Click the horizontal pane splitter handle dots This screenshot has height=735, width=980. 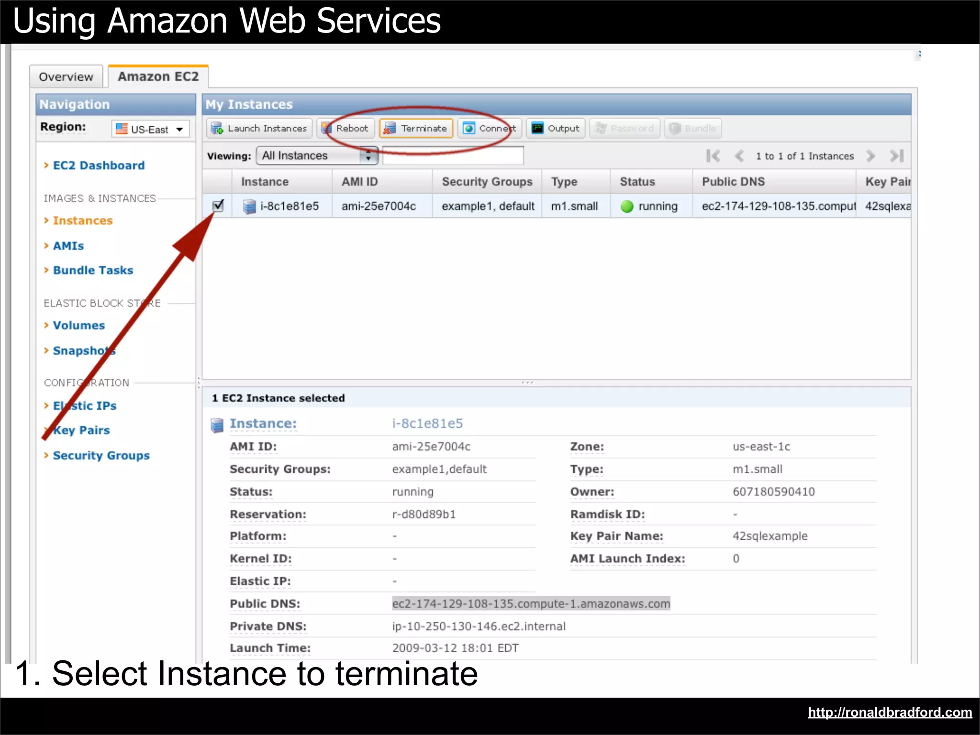tap(527, 383)
